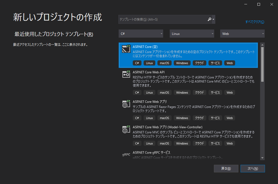Open the Linux platform dropdown
The image size is (278, 184).
click(x=192, y=33)
